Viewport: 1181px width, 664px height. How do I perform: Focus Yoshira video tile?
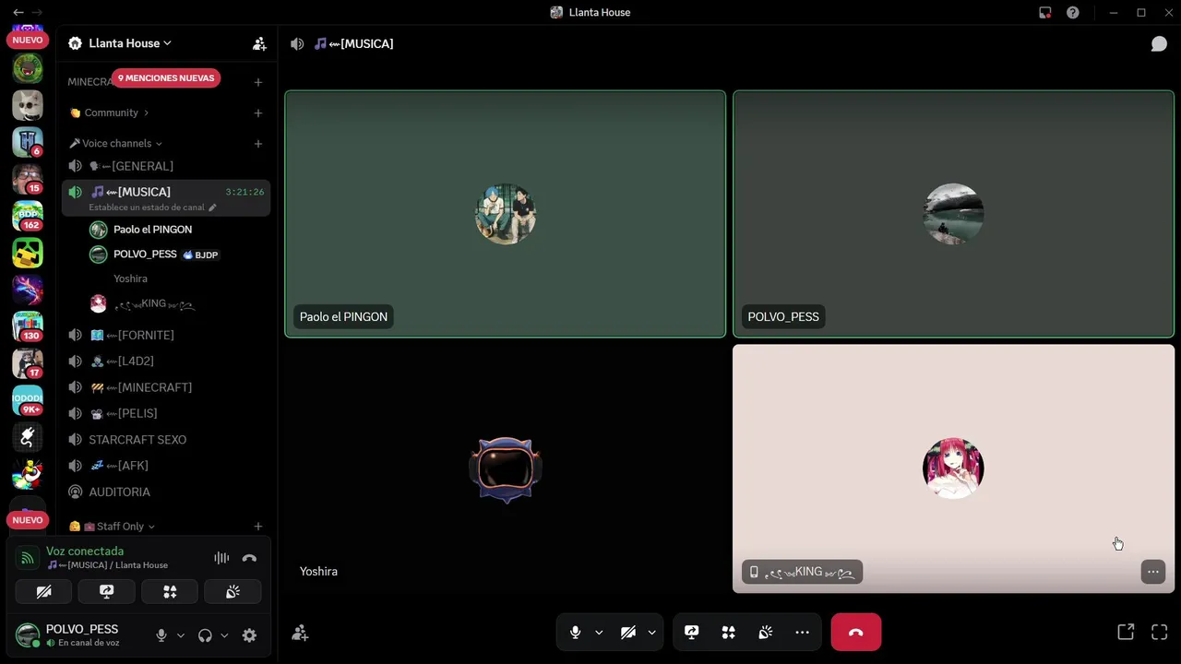tap(506, 468)
